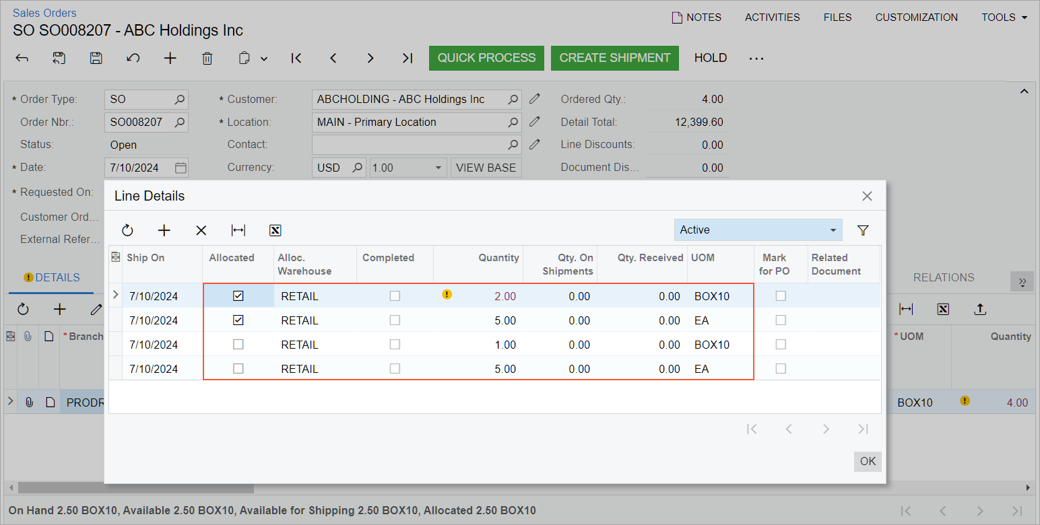The width and height of the screenshot is (1040, 525).
Task: Go to the last record icon
Action: coord(408,58)
